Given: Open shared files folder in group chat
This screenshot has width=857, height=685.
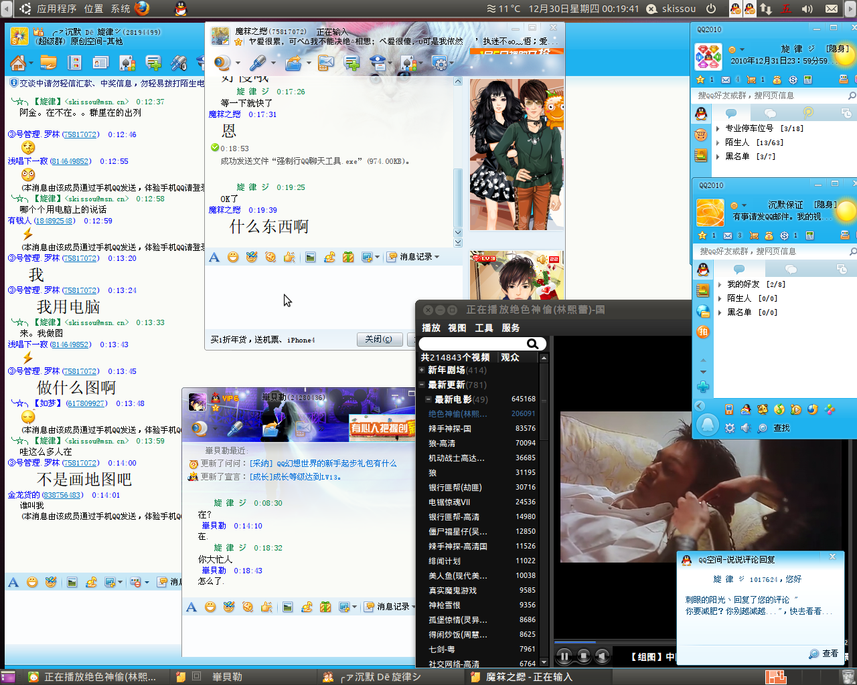Looking at the screenshot, I should tap(48, 63).
